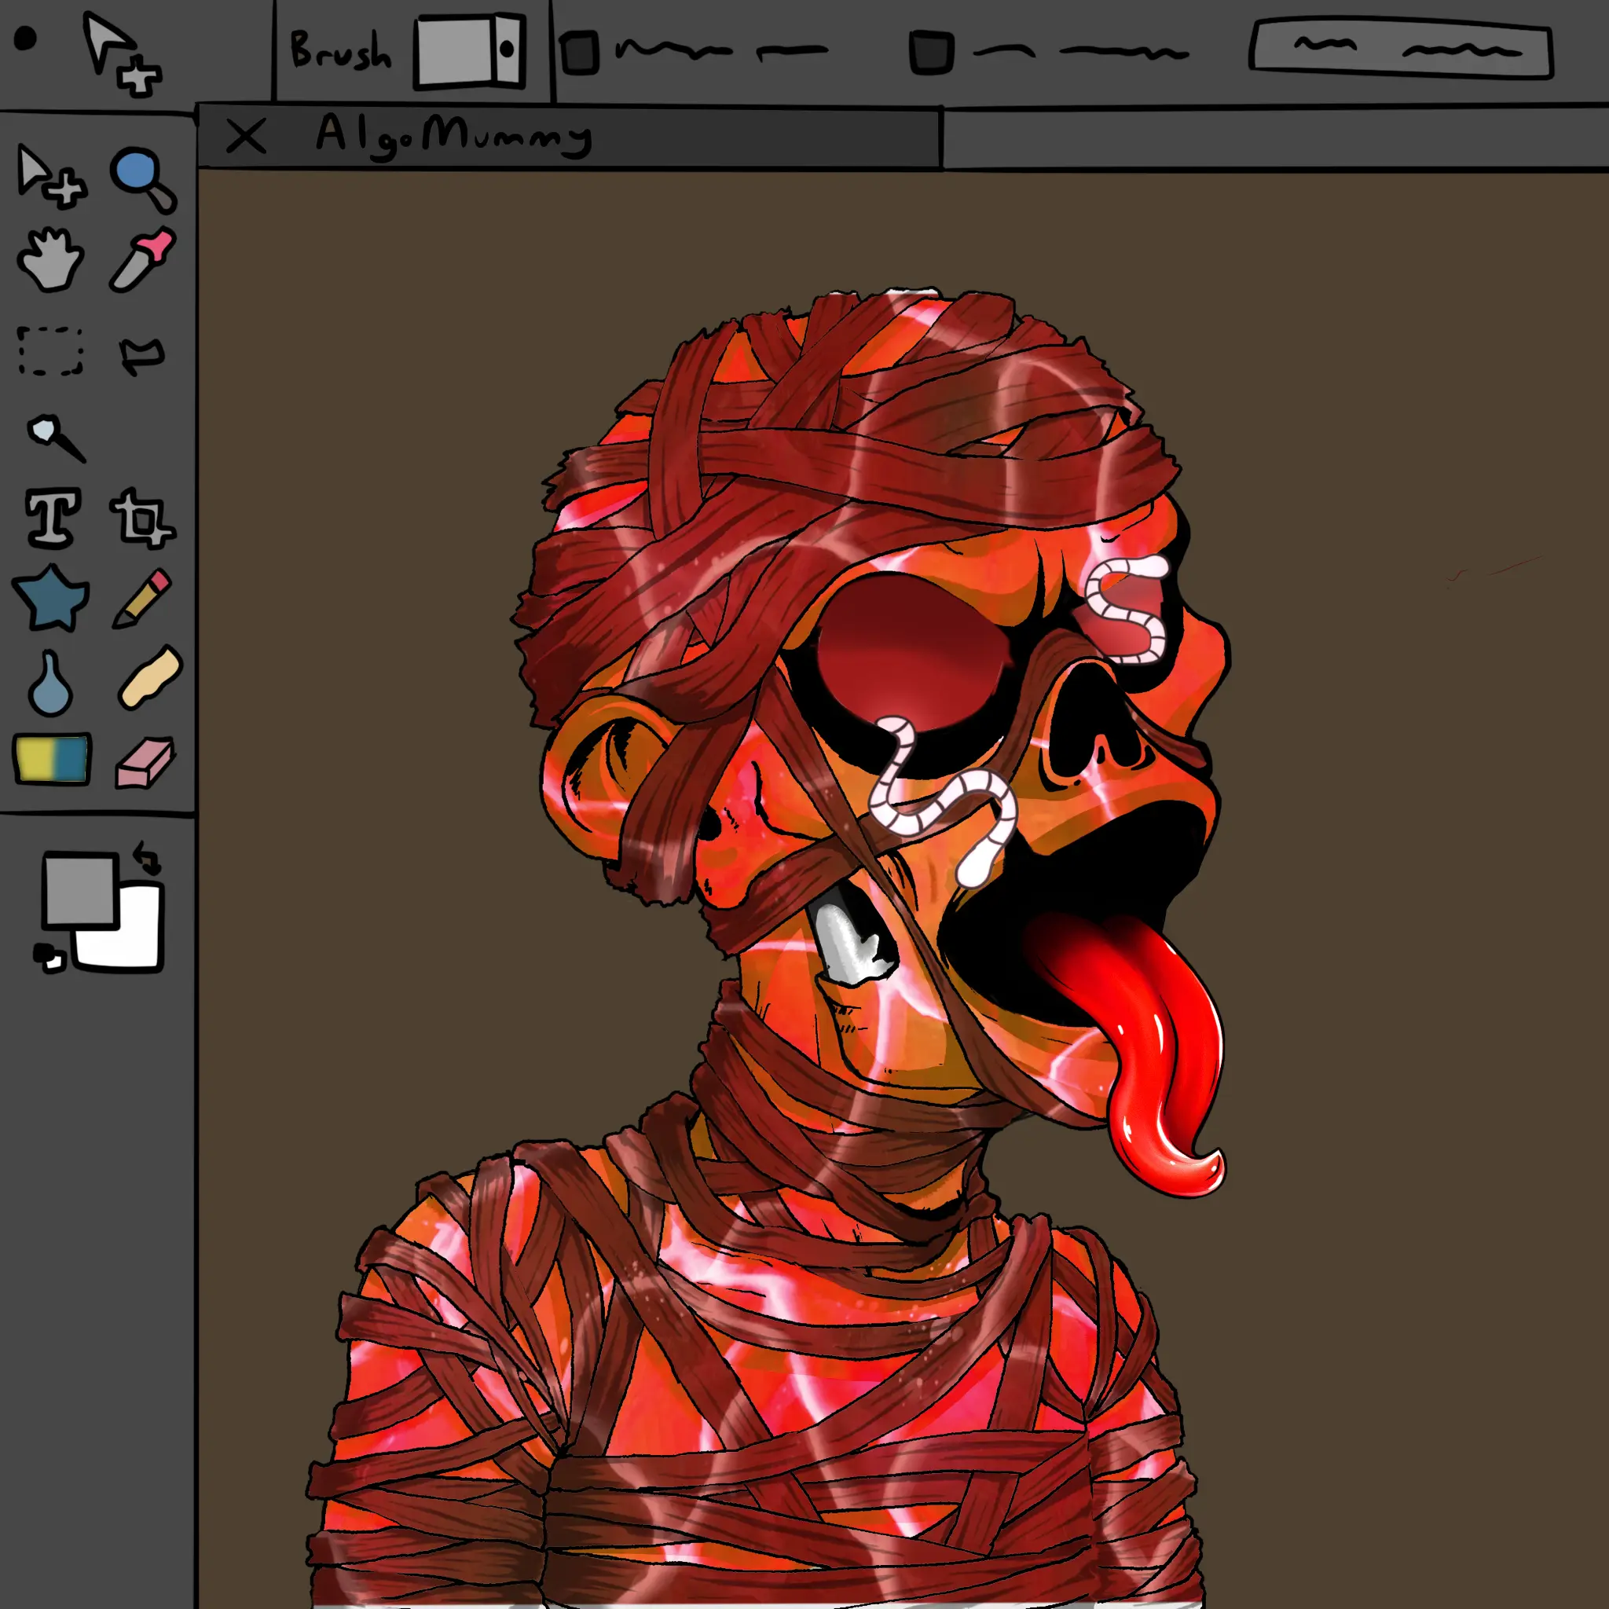The image size is (1609, 1609).
Task: Select the Lasso selection tool
Action: click(x=141, y=355)
